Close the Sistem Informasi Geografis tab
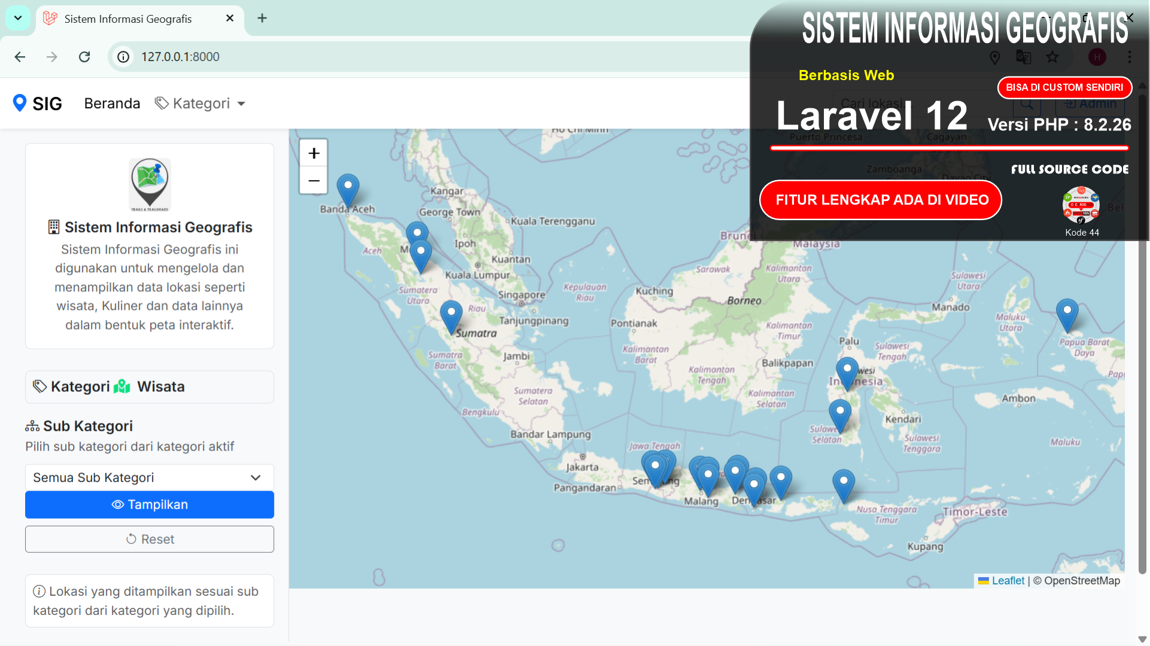 (230, 19)
